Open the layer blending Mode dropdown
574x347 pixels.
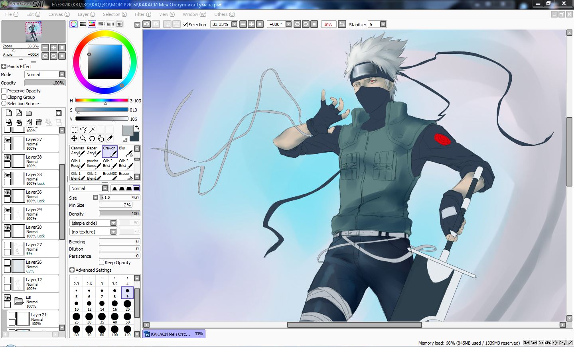pos(45,74)
